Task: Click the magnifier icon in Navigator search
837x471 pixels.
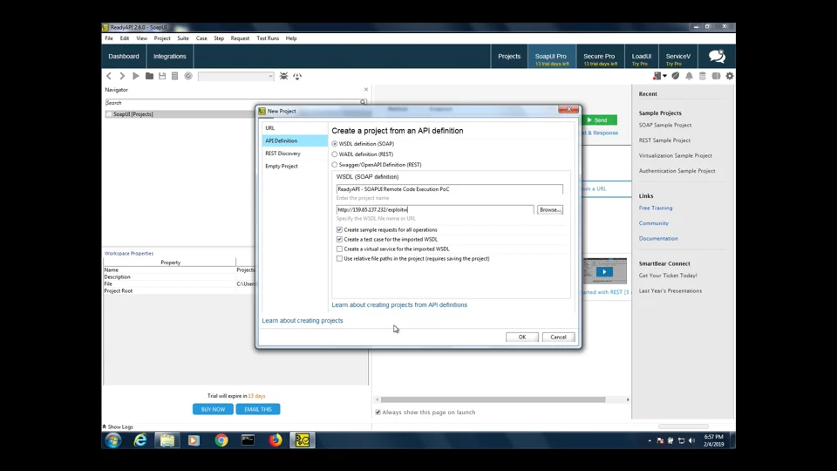Action: pyautogui.click(x=363, y=103)
